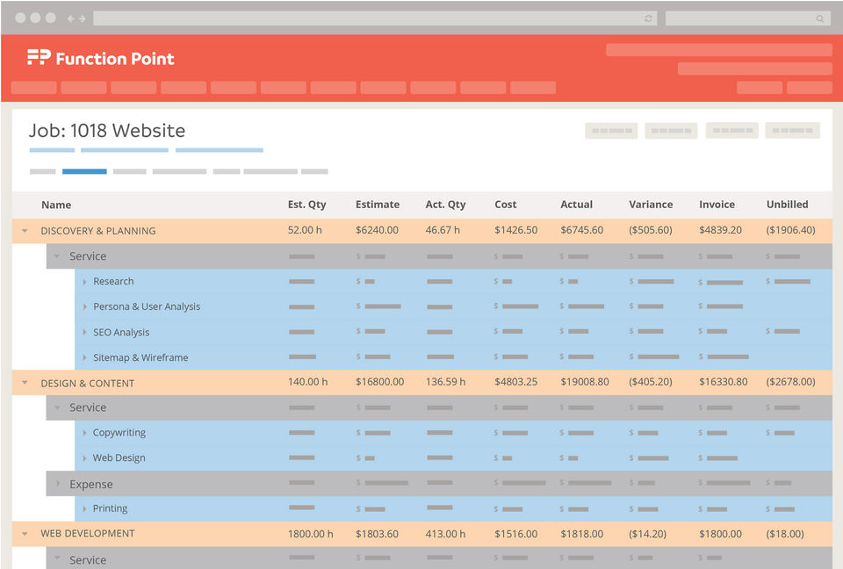Expand the Expense group arrow
843x569 pixels.
tap(58, 484)
